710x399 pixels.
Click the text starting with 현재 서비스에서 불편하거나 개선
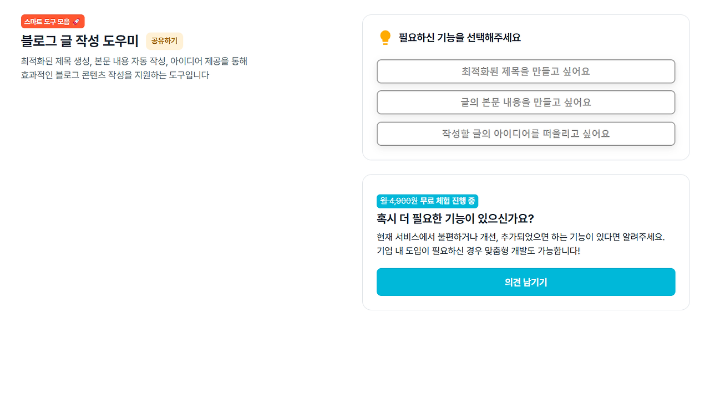pyautogui.click(x=520, y=237)
